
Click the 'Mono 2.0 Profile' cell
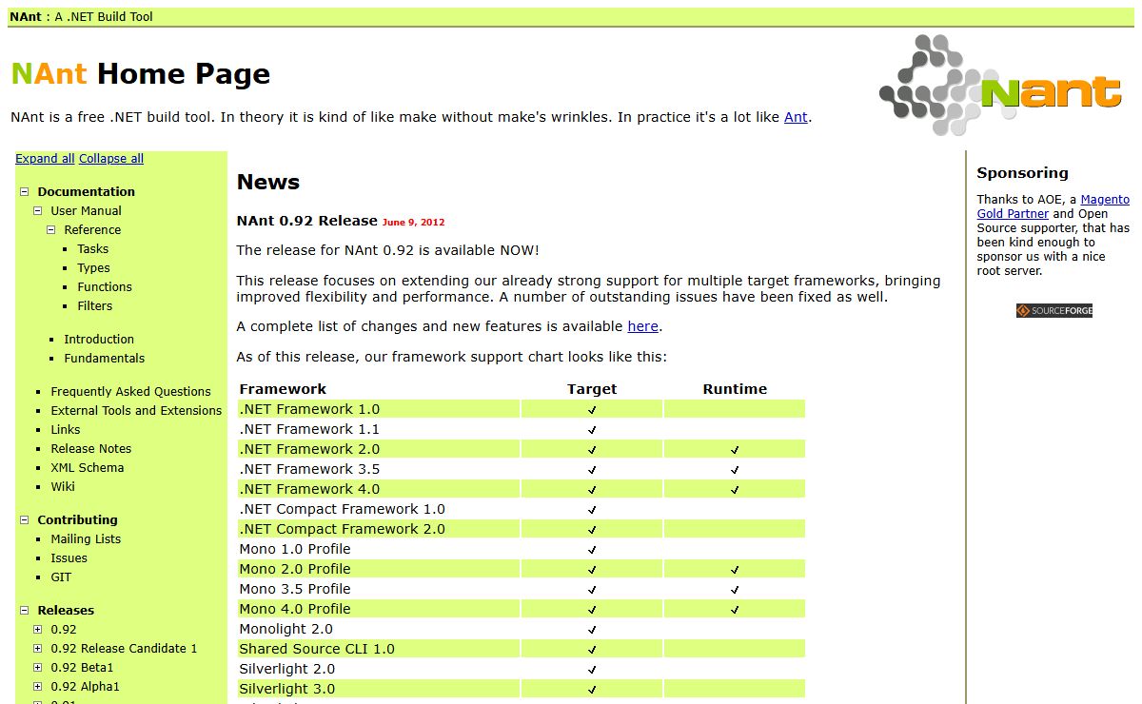point(379,569)
